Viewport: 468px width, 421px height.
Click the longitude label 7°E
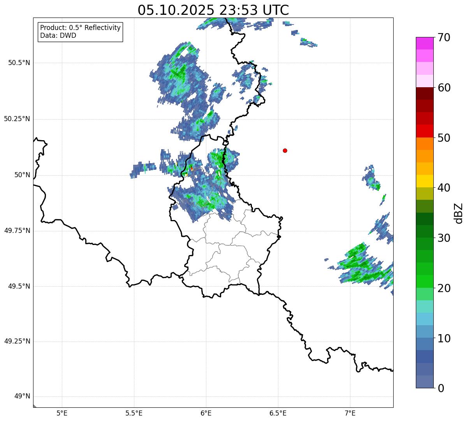coord(350,413)
